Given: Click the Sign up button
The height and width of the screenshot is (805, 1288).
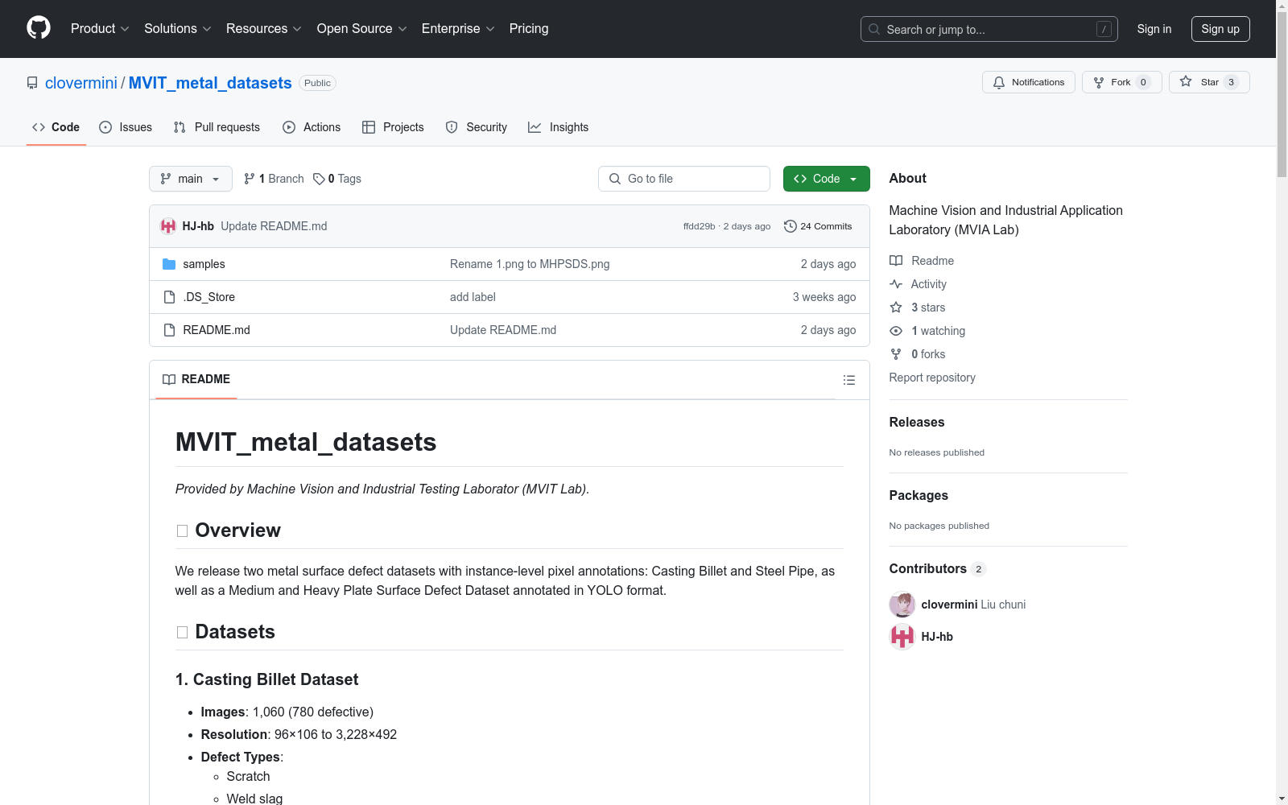Looking at the screenshot, I should coord(1220,29).
